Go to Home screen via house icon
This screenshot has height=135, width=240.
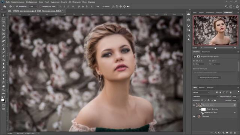(4, 6)
